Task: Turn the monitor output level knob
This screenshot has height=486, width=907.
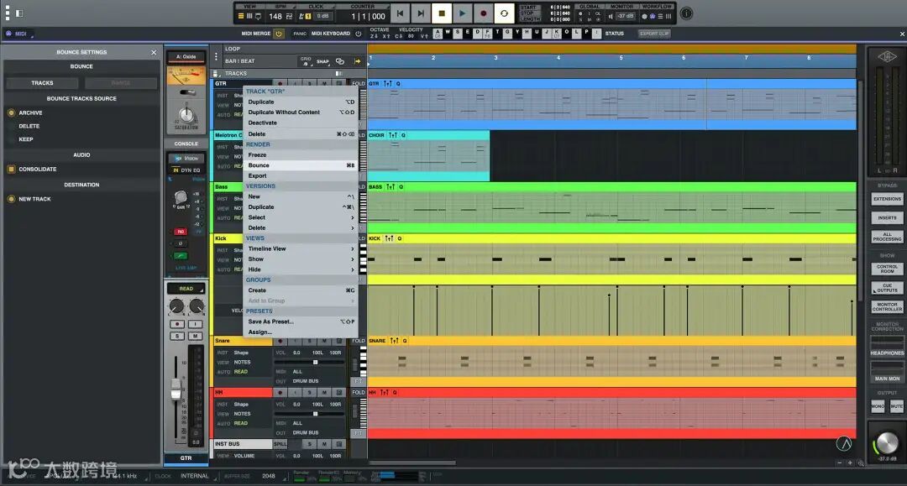Action: [886, 443]
